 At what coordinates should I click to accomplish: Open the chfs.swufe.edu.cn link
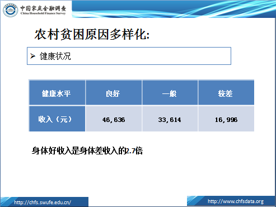[43, 203]
